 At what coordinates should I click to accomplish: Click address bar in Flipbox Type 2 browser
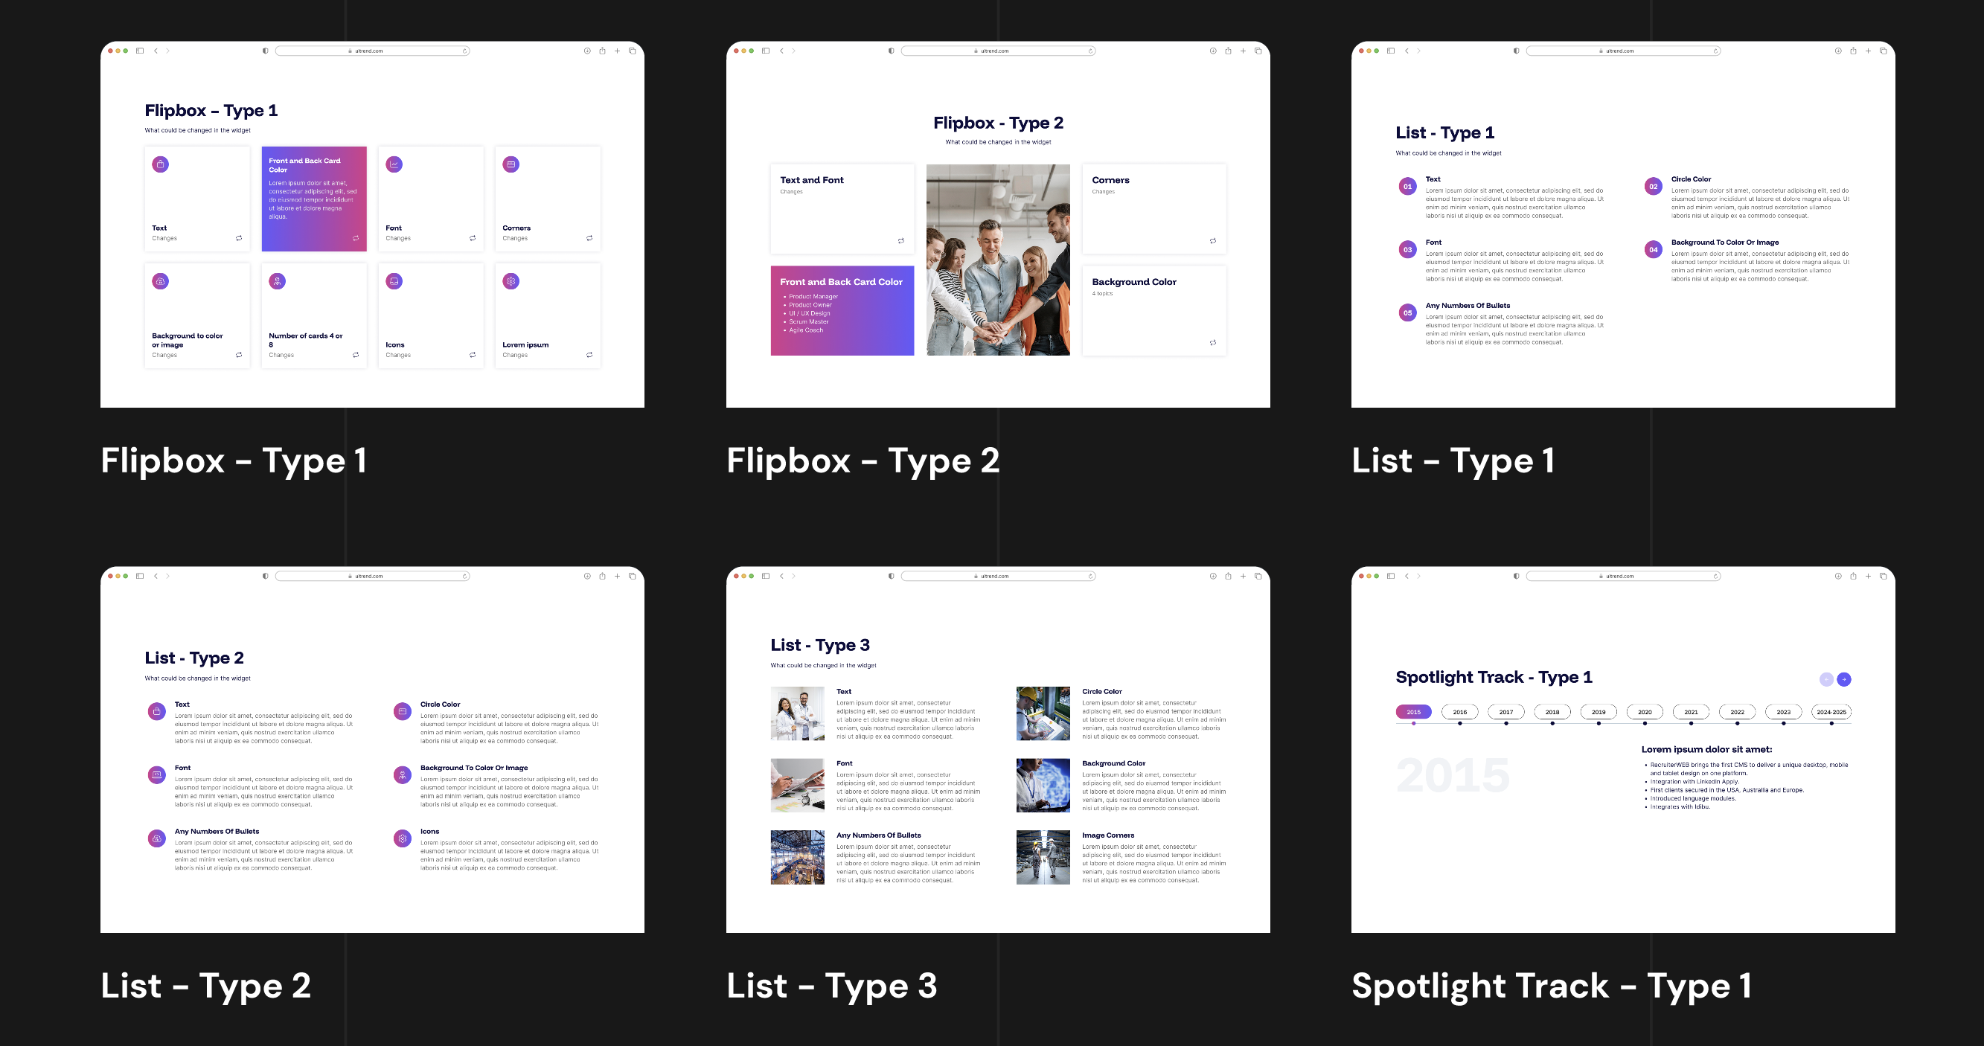[x=997, y=51]
